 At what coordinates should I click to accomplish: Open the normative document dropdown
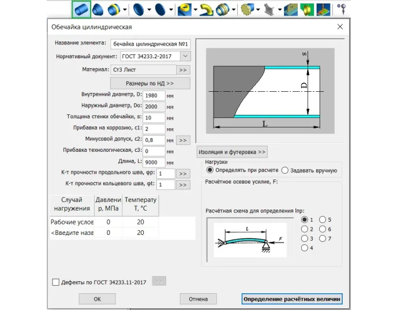185,56
